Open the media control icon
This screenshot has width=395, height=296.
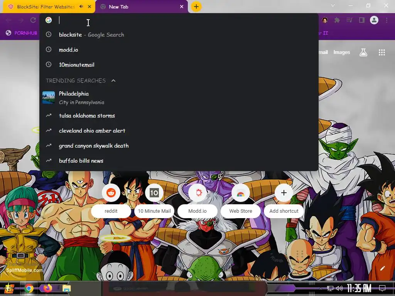coord(349,20)
